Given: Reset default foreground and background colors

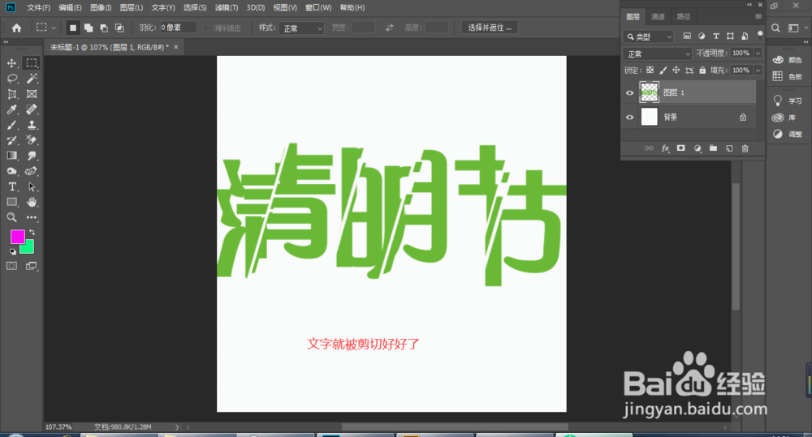Looking at the screenshot, I should (12, 251).
